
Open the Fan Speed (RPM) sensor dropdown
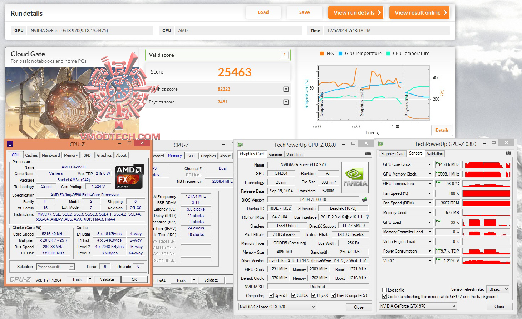coord(430,203)
